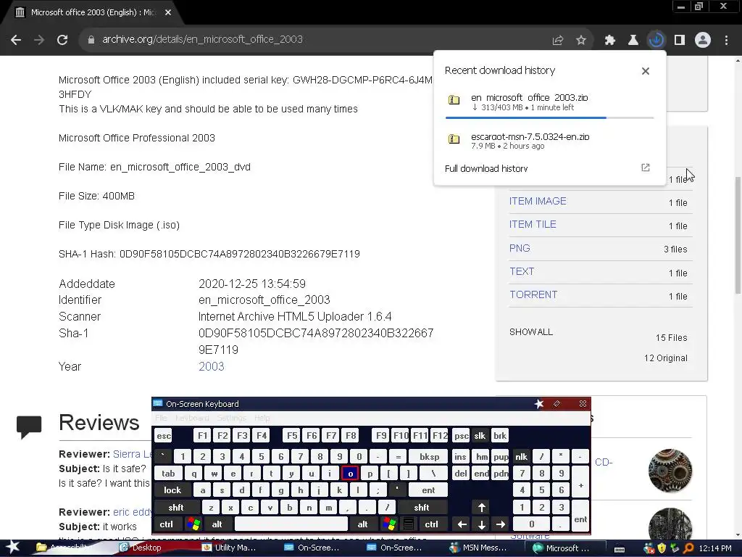742x557 pixels.
Task: Open TEXT download option
Action: point(522,271)
